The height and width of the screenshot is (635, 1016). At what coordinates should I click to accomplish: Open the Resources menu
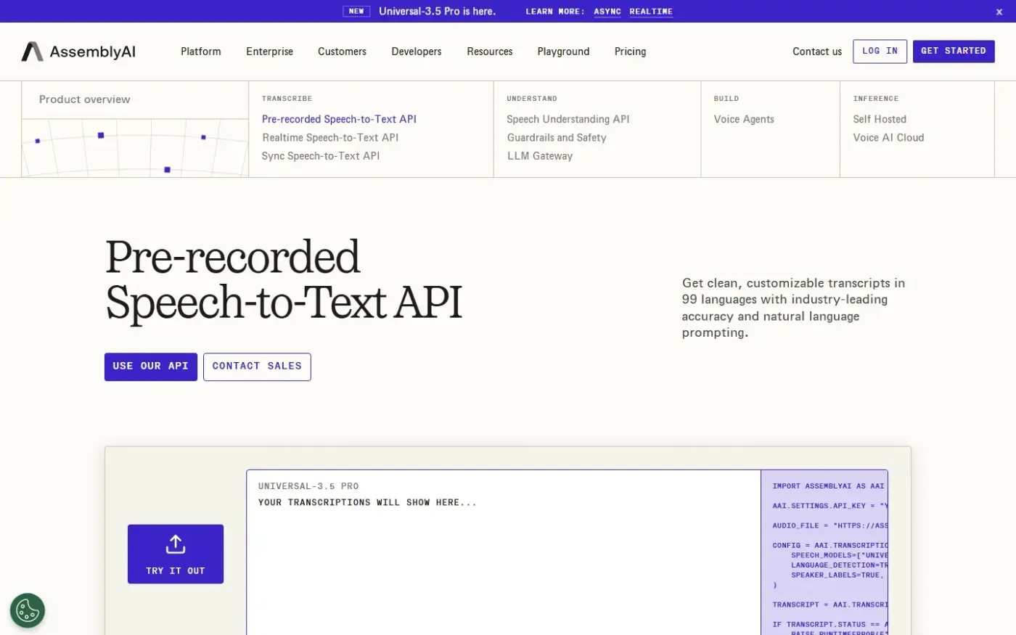(490, 52)
